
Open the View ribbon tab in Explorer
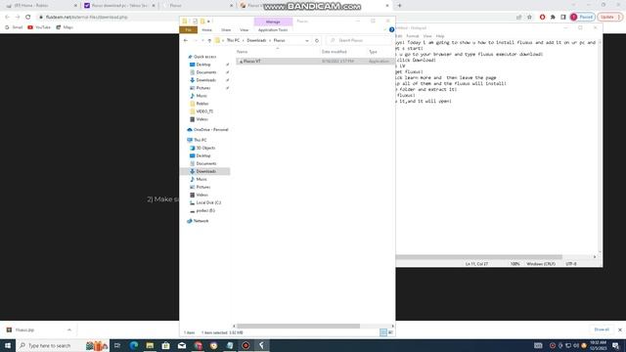click(244, 30)
